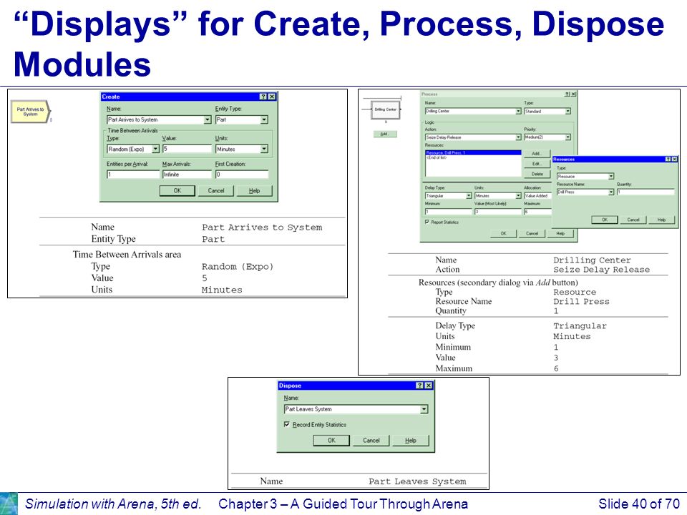
Task: Click Help in the Resources dialog
Action: click(661, 220)
